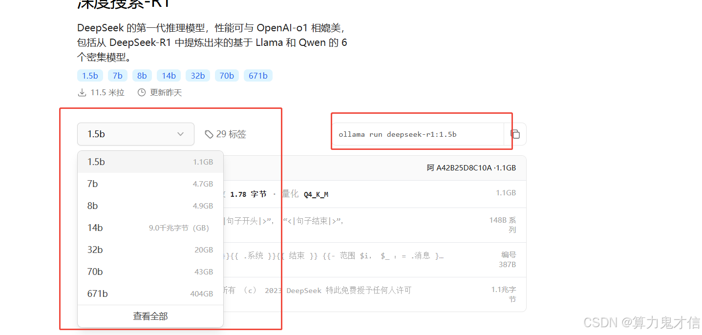Open the Q4_K_M quantization row
The height and width of the screenshot is (335, 702).
click(x=375, y=194)
